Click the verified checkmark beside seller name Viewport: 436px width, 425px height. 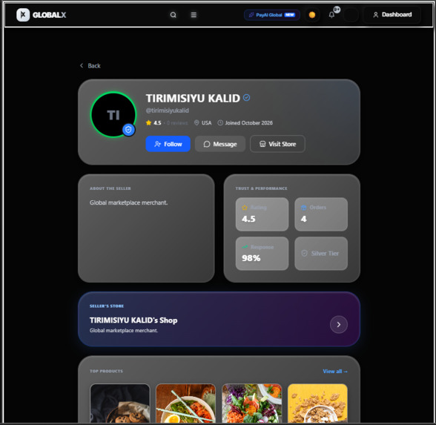246,98
